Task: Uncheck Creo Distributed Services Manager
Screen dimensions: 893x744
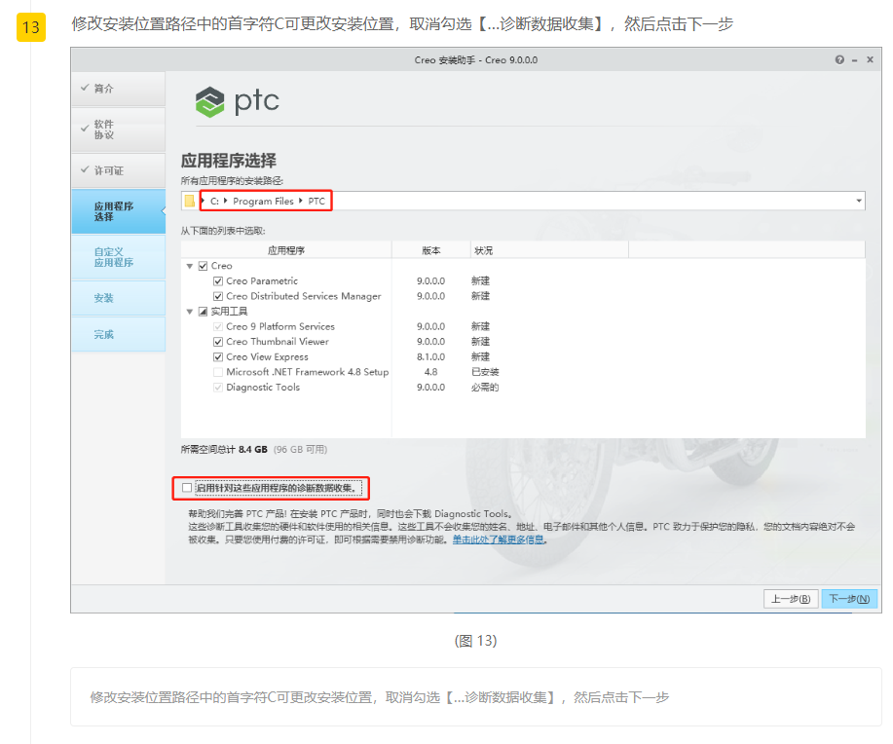Action: (x=217, y=296)
